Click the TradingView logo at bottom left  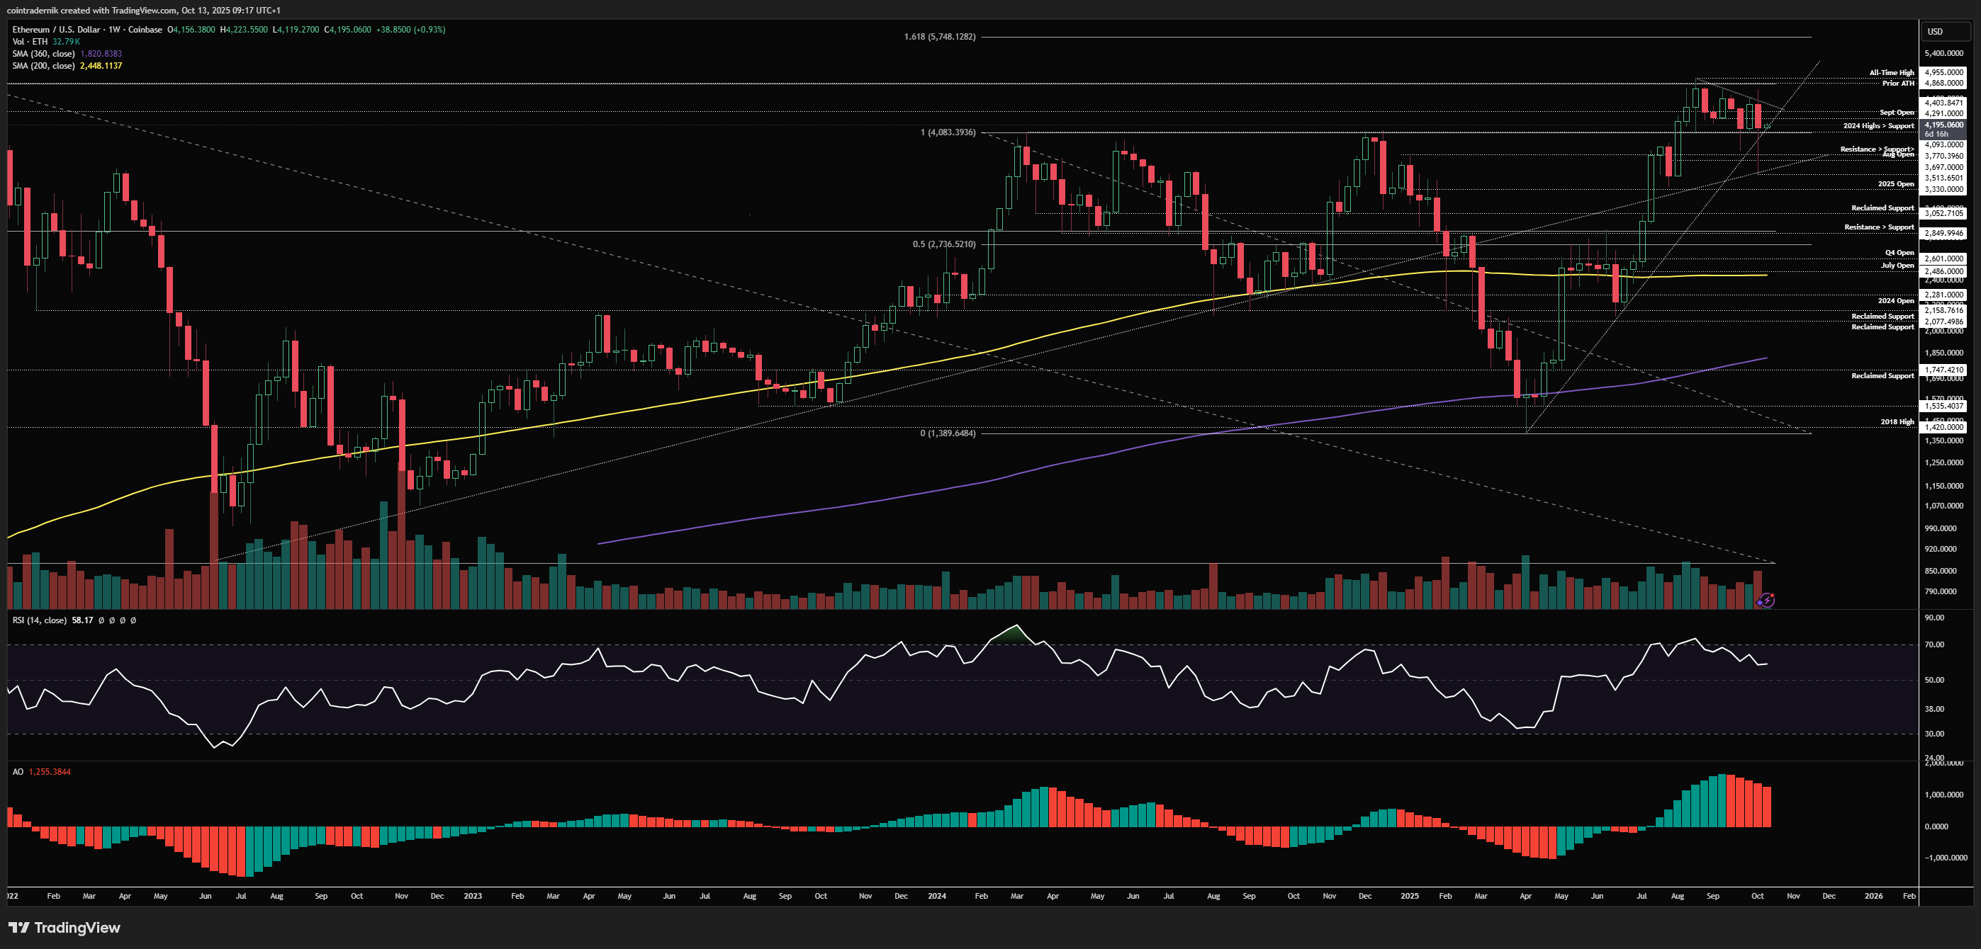64,928
